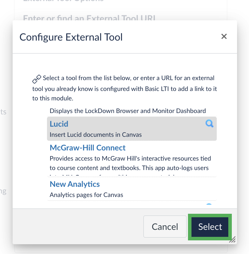Image resolution: width=249 pixels, height=254 pixels.
Task: Grab the resize handle at dialog corner
Action: pos(232,240)
